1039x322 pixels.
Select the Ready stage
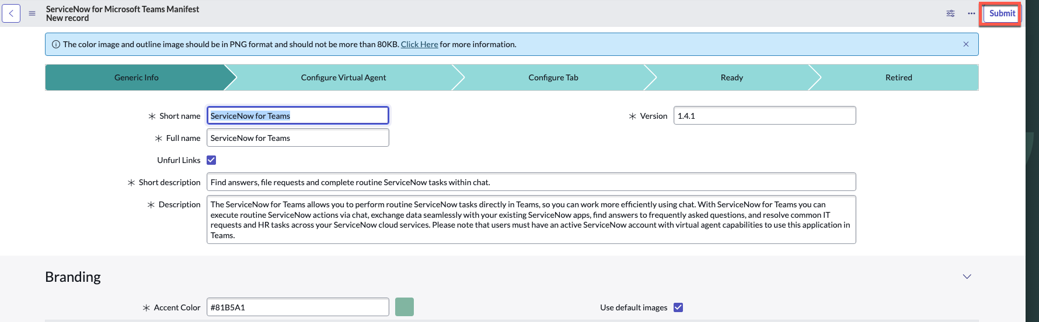pos(732,77)
